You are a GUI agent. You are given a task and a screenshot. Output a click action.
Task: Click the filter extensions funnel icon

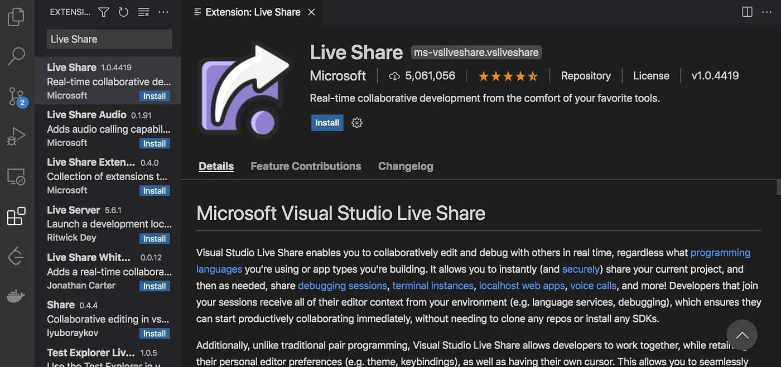coord(103,12)
